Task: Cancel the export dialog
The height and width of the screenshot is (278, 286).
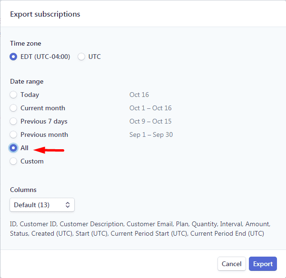Action: [231, 264]
